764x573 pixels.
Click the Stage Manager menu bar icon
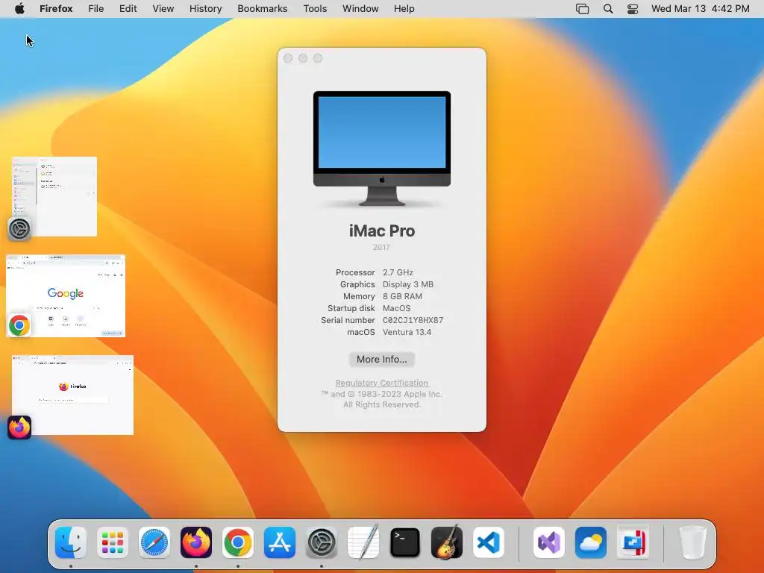pyautogui.click(x=582, y=9)
